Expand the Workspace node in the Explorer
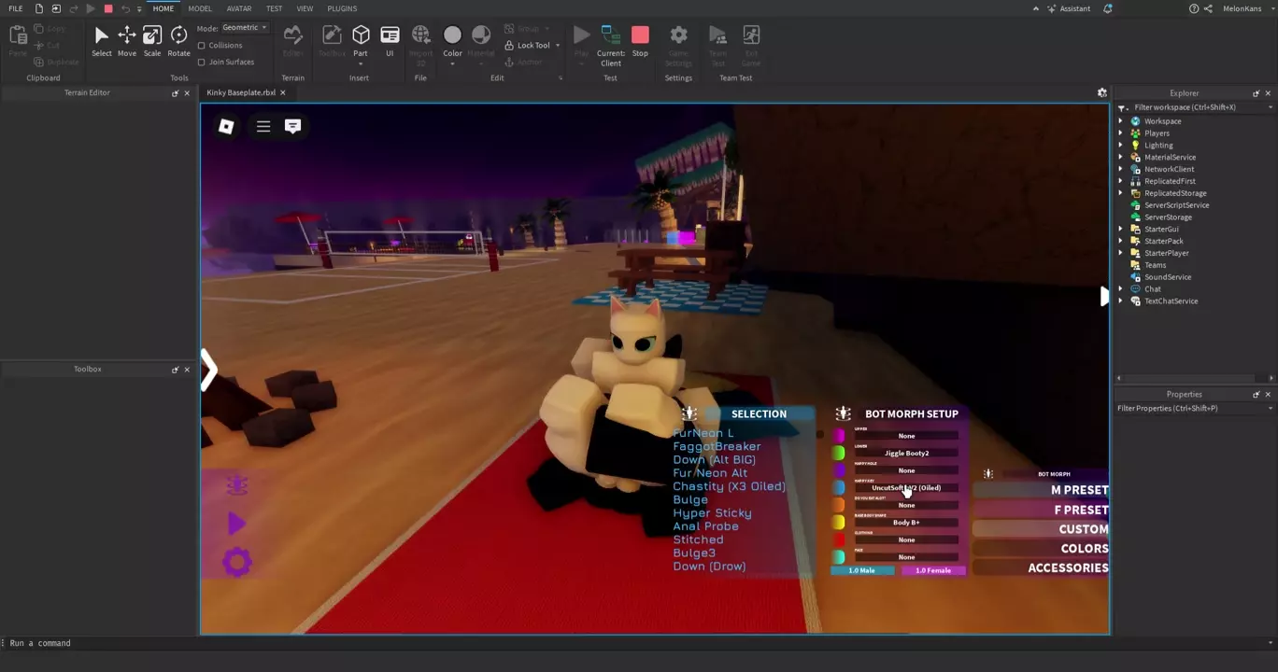 1121,121
